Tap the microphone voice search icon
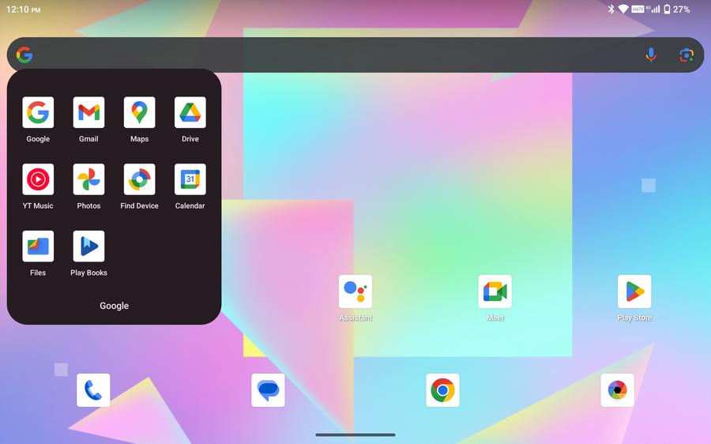The height and width of the screenshot is (444, 711). (651, 55)
